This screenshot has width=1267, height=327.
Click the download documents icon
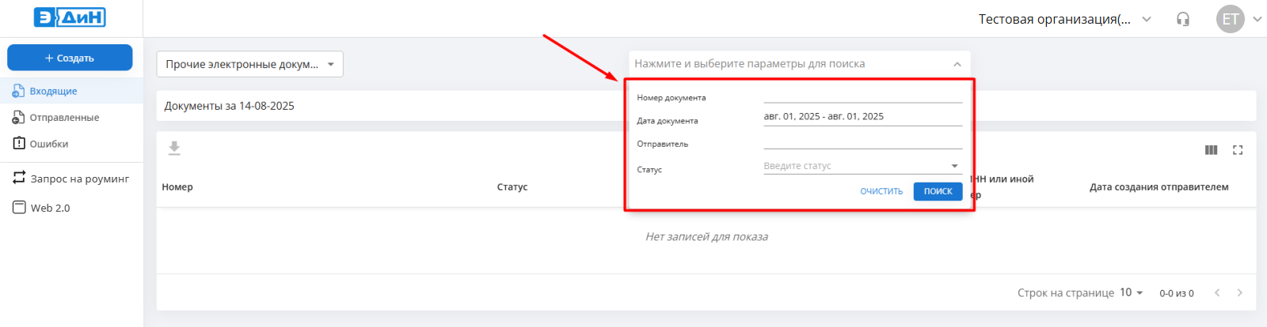click(x=174, y=148)
